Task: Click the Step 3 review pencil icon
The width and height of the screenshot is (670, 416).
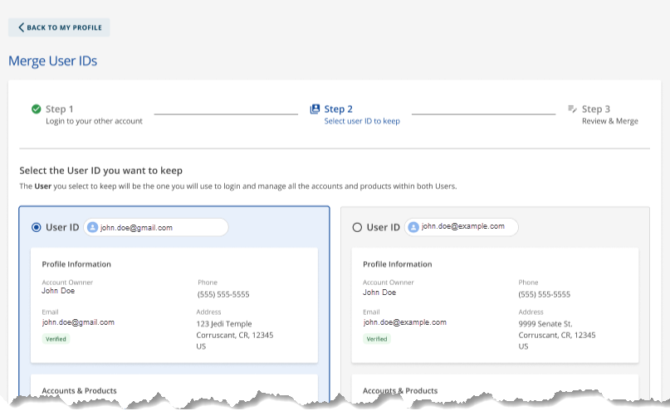Action: pyautogui.click(x=572, y=109)
